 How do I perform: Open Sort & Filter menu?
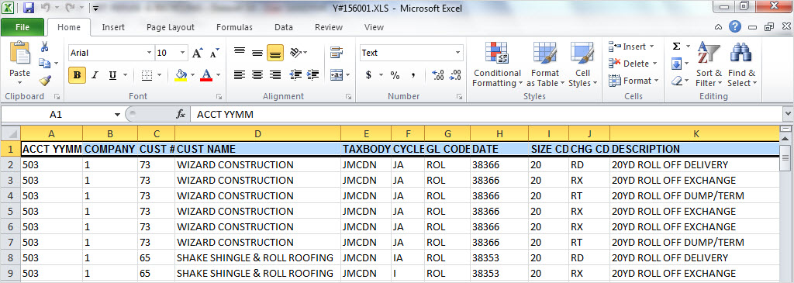[709, 64]
